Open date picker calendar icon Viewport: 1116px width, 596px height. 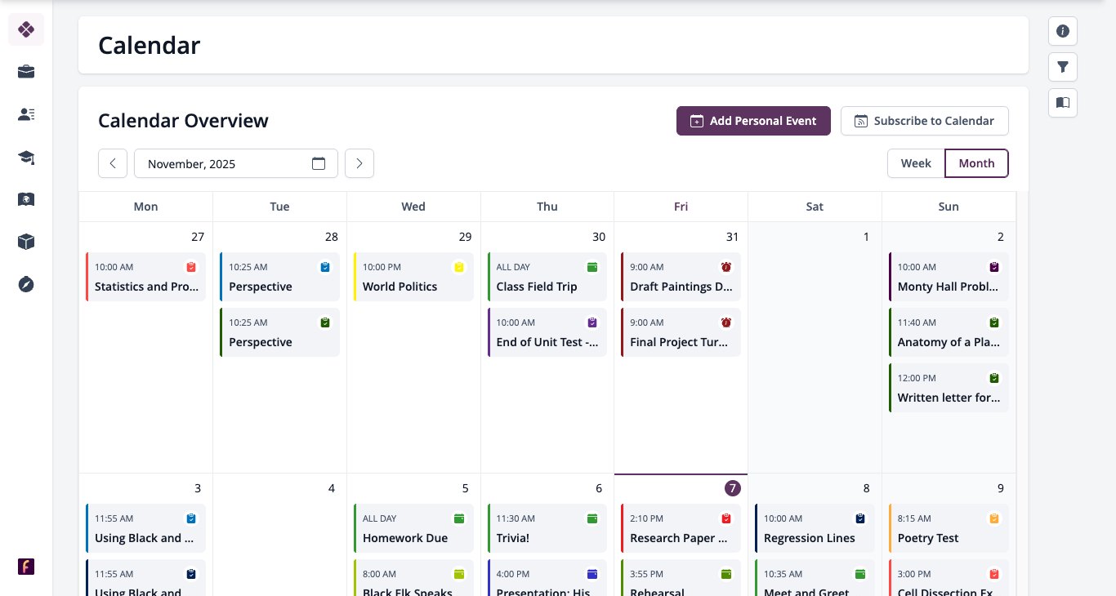tap(319, 163)
